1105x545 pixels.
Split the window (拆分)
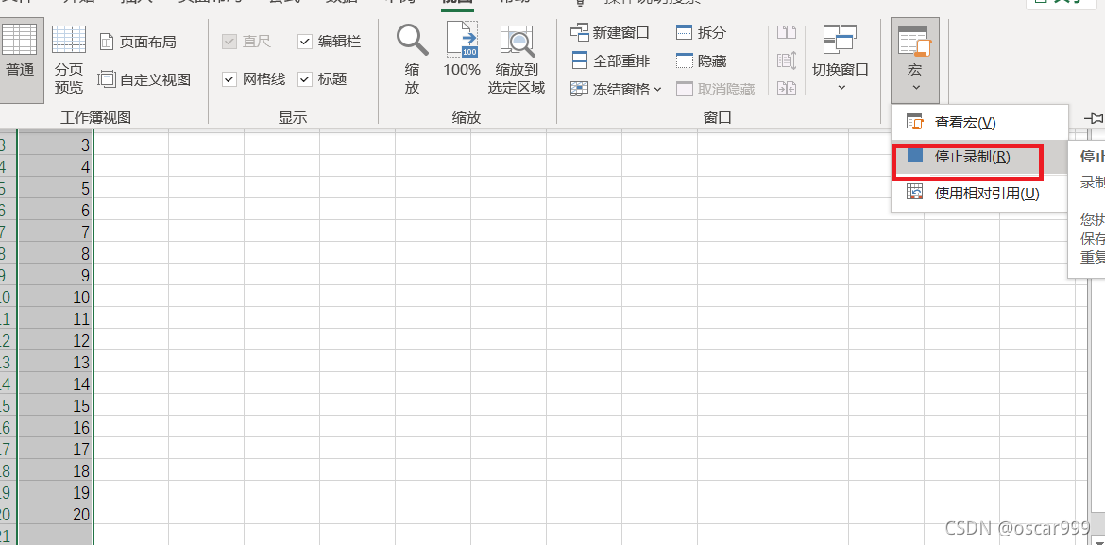[701, 32]
